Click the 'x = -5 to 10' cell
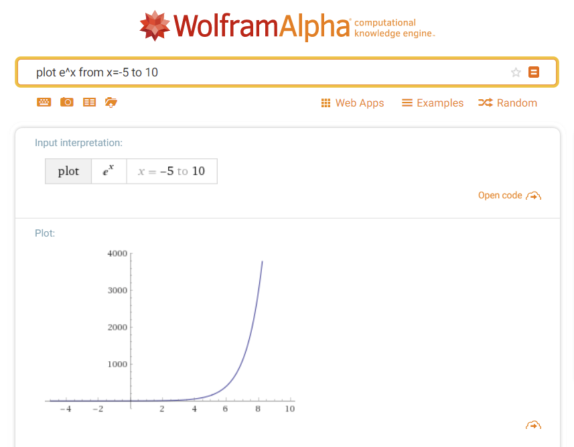The height and width of the screenshot is (447, 574). click(x=171, y=171)
